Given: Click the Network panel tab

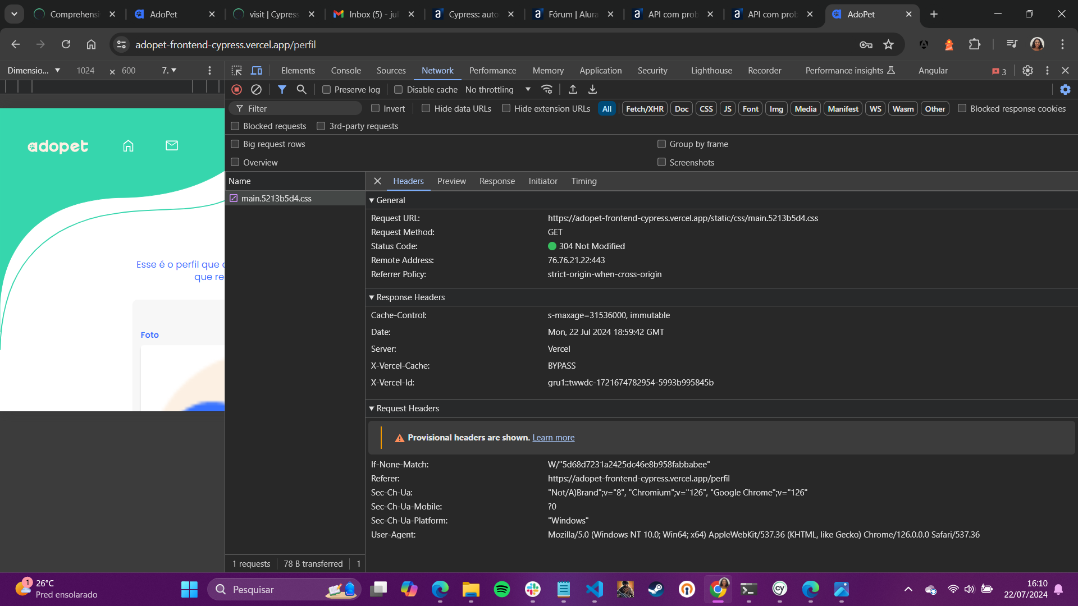Looking at the screenshot, I should coord(437,70).
